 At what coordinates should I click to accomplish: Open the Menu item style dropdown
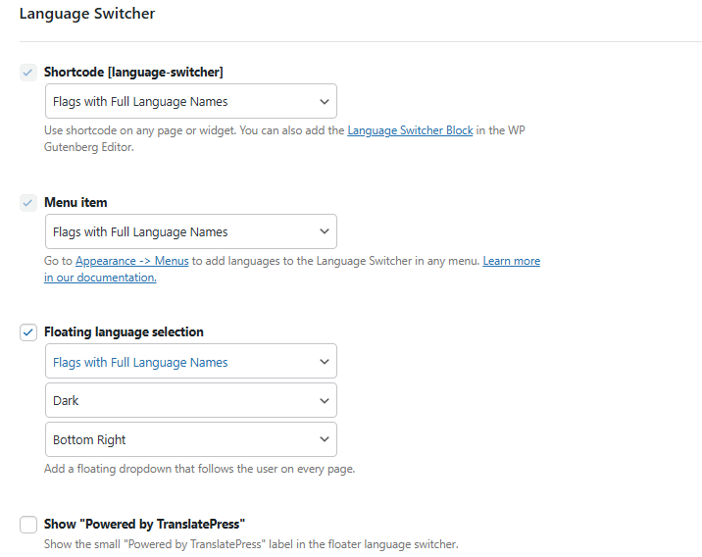point(191,232)
